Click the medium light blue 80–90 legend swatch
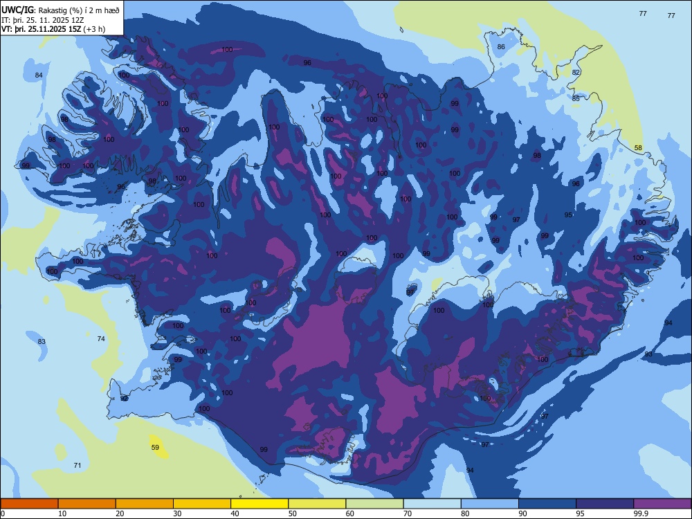 point(490,504)
